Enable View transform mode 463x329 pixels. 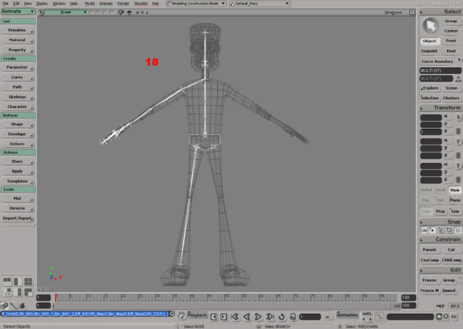pos(455,190)
